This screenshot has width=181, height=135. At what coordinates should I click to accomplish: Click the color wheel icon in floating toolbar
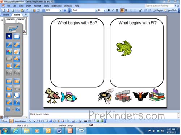point(9,52)
